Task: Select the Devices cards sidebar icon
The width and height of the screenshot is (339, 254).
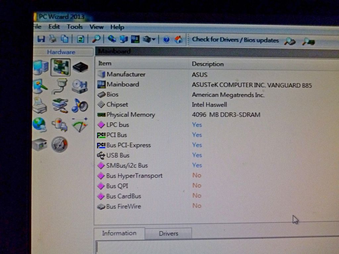Action: [x=60, y=106]
